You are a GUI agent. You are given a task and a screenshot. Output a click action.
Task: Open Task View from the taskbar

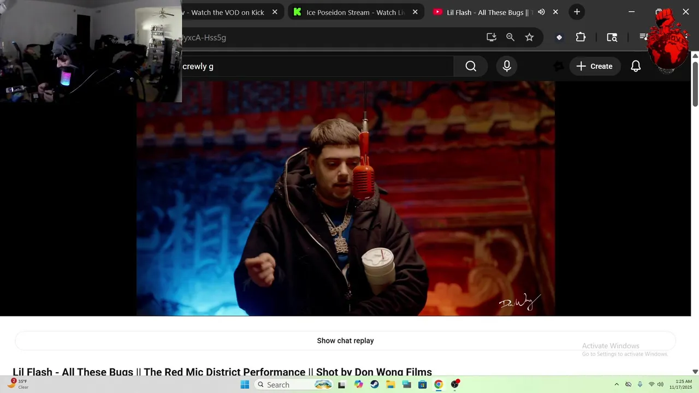pyautogui.click(x=342, y=384)
